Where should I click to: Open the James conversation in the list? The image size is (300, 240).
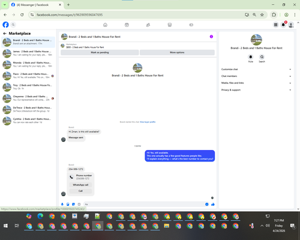28,53
